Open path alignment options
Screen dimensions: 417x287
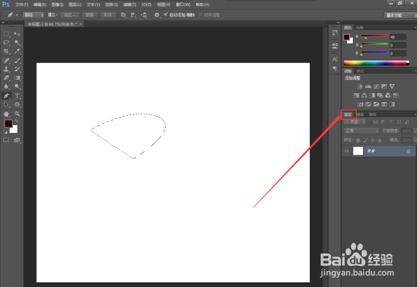[133, 15]
